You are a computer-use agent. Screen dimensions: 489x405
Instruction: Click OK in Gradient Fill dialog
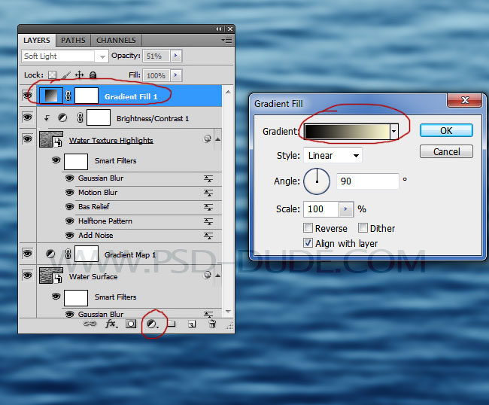[x=446, y=130]
